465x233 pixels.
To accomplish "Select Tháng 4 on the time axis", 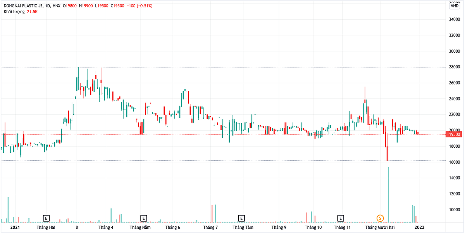I will (x=106, y=227).
